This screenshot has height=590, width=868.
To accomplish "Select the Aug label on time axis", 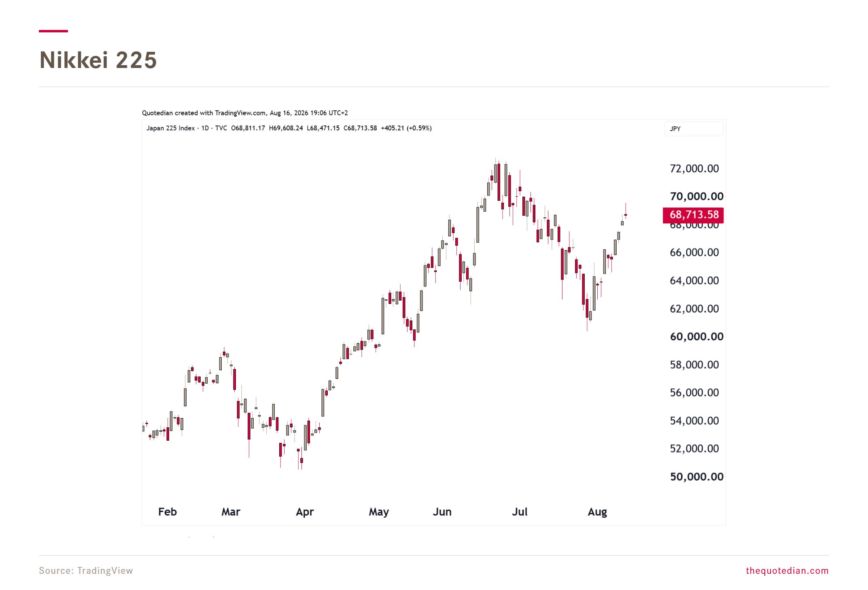I will 597,512.
